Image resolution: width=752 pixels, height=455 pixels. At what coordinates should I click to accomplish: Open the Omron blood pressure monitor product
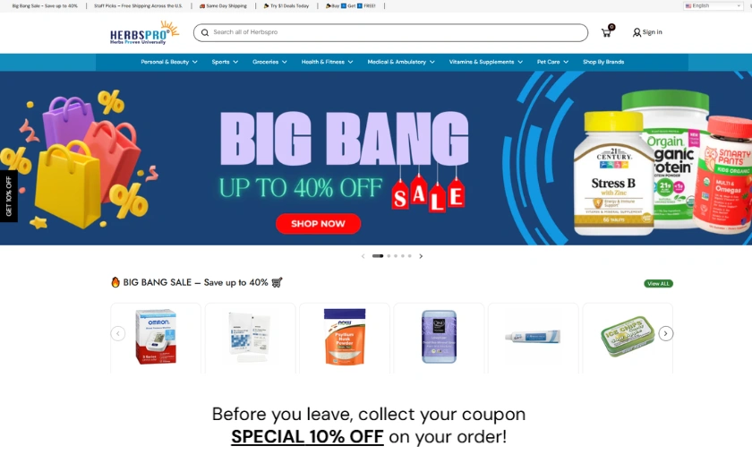[156, 337]
